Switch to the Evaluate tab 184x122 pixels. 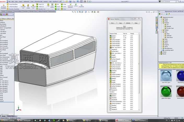click(x=25, y=11)
